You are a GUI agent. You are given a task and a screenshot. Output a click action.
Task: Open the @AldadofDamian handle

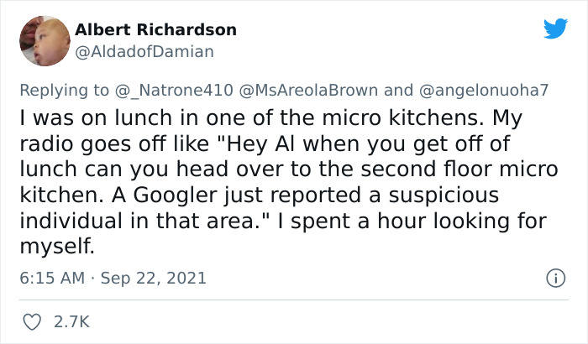point(144,51)
